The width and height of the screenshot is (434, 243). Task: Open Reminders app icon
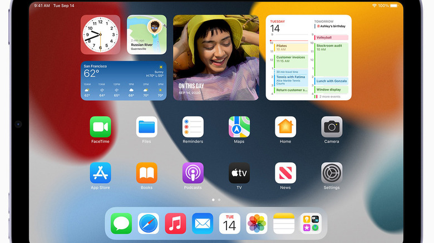(x=193, y=127)
